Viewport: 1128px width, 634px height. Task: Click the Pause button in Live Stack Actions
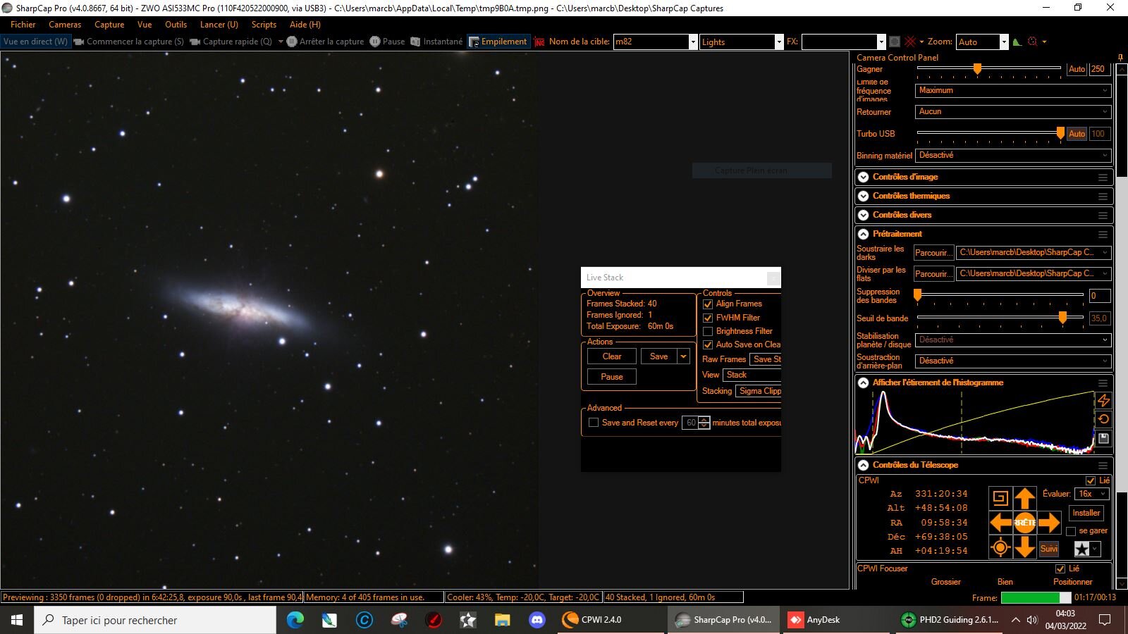pos(612,377)
